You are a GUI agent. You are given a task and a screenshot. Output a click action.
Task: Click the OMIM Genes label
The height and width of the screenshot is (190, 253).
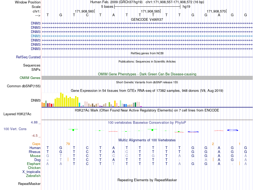(x=30, y=78)
